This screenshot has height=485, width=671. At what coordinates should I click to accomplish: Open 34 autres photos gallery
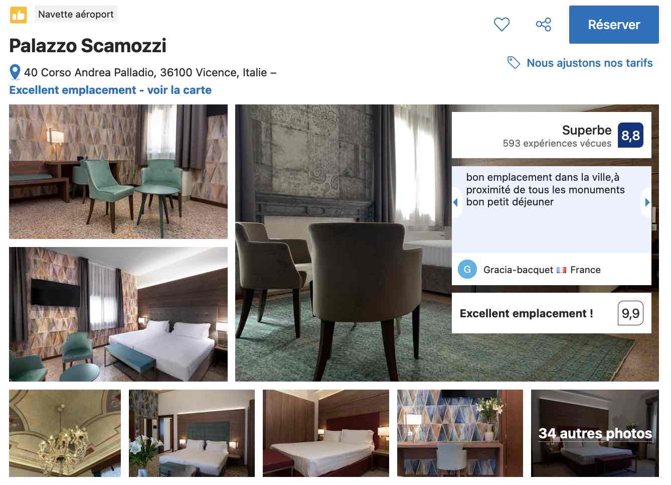[x=595, y=433]
